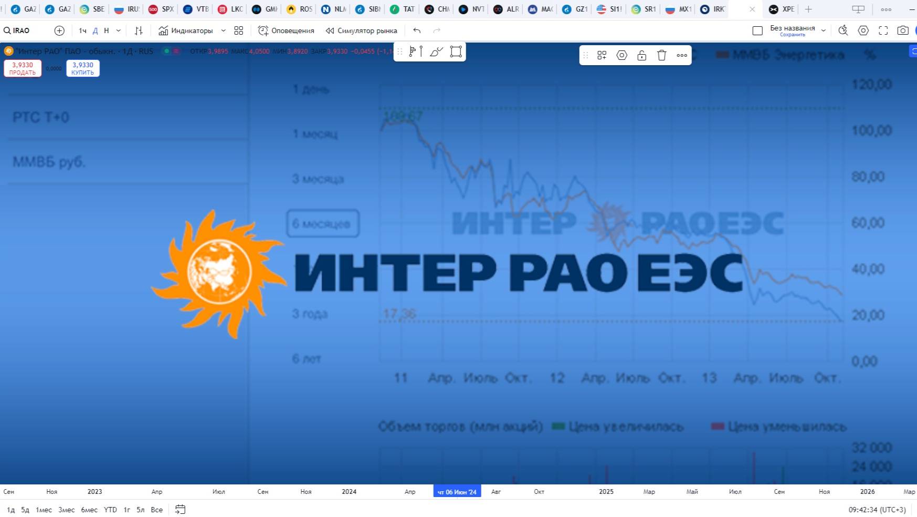Viewport: 917px width, 517px height.
Task: Open quick search lightning icon
Action: 843,30
